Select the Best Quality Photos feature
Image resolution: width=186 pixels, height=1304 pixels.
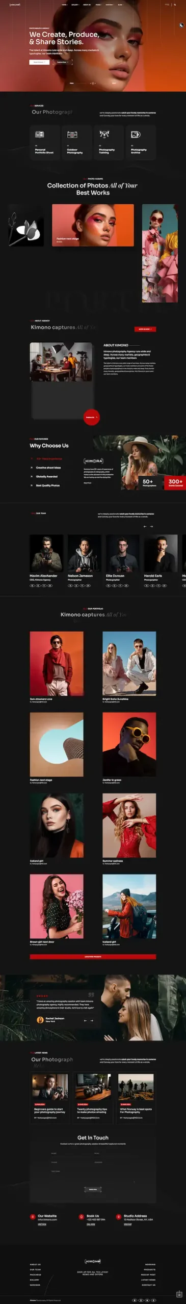click(x=48, y=485)
